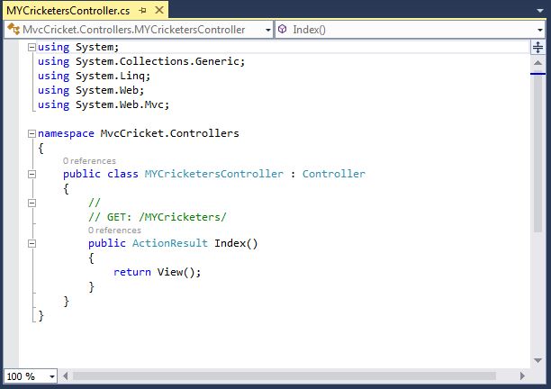Click the return View(); statement
The image size is (551, 389).
pyautogui.click(x=157, y=272)
